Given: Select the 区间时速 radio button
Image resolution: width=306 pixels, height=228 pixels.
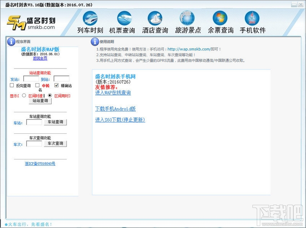Looking at the screenshot, I should tap(24, 95).
